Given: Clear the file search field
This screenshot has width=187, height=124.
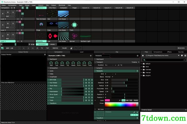Looking at the screenshot, I should 184,60.
